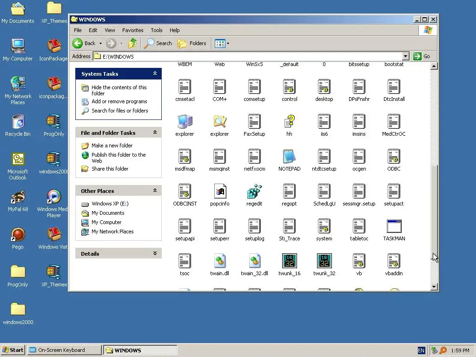This screenshot has height=357, width=476.
Task: Go to Windows XP (E:) in Other Places
Action: click(110, 204)
